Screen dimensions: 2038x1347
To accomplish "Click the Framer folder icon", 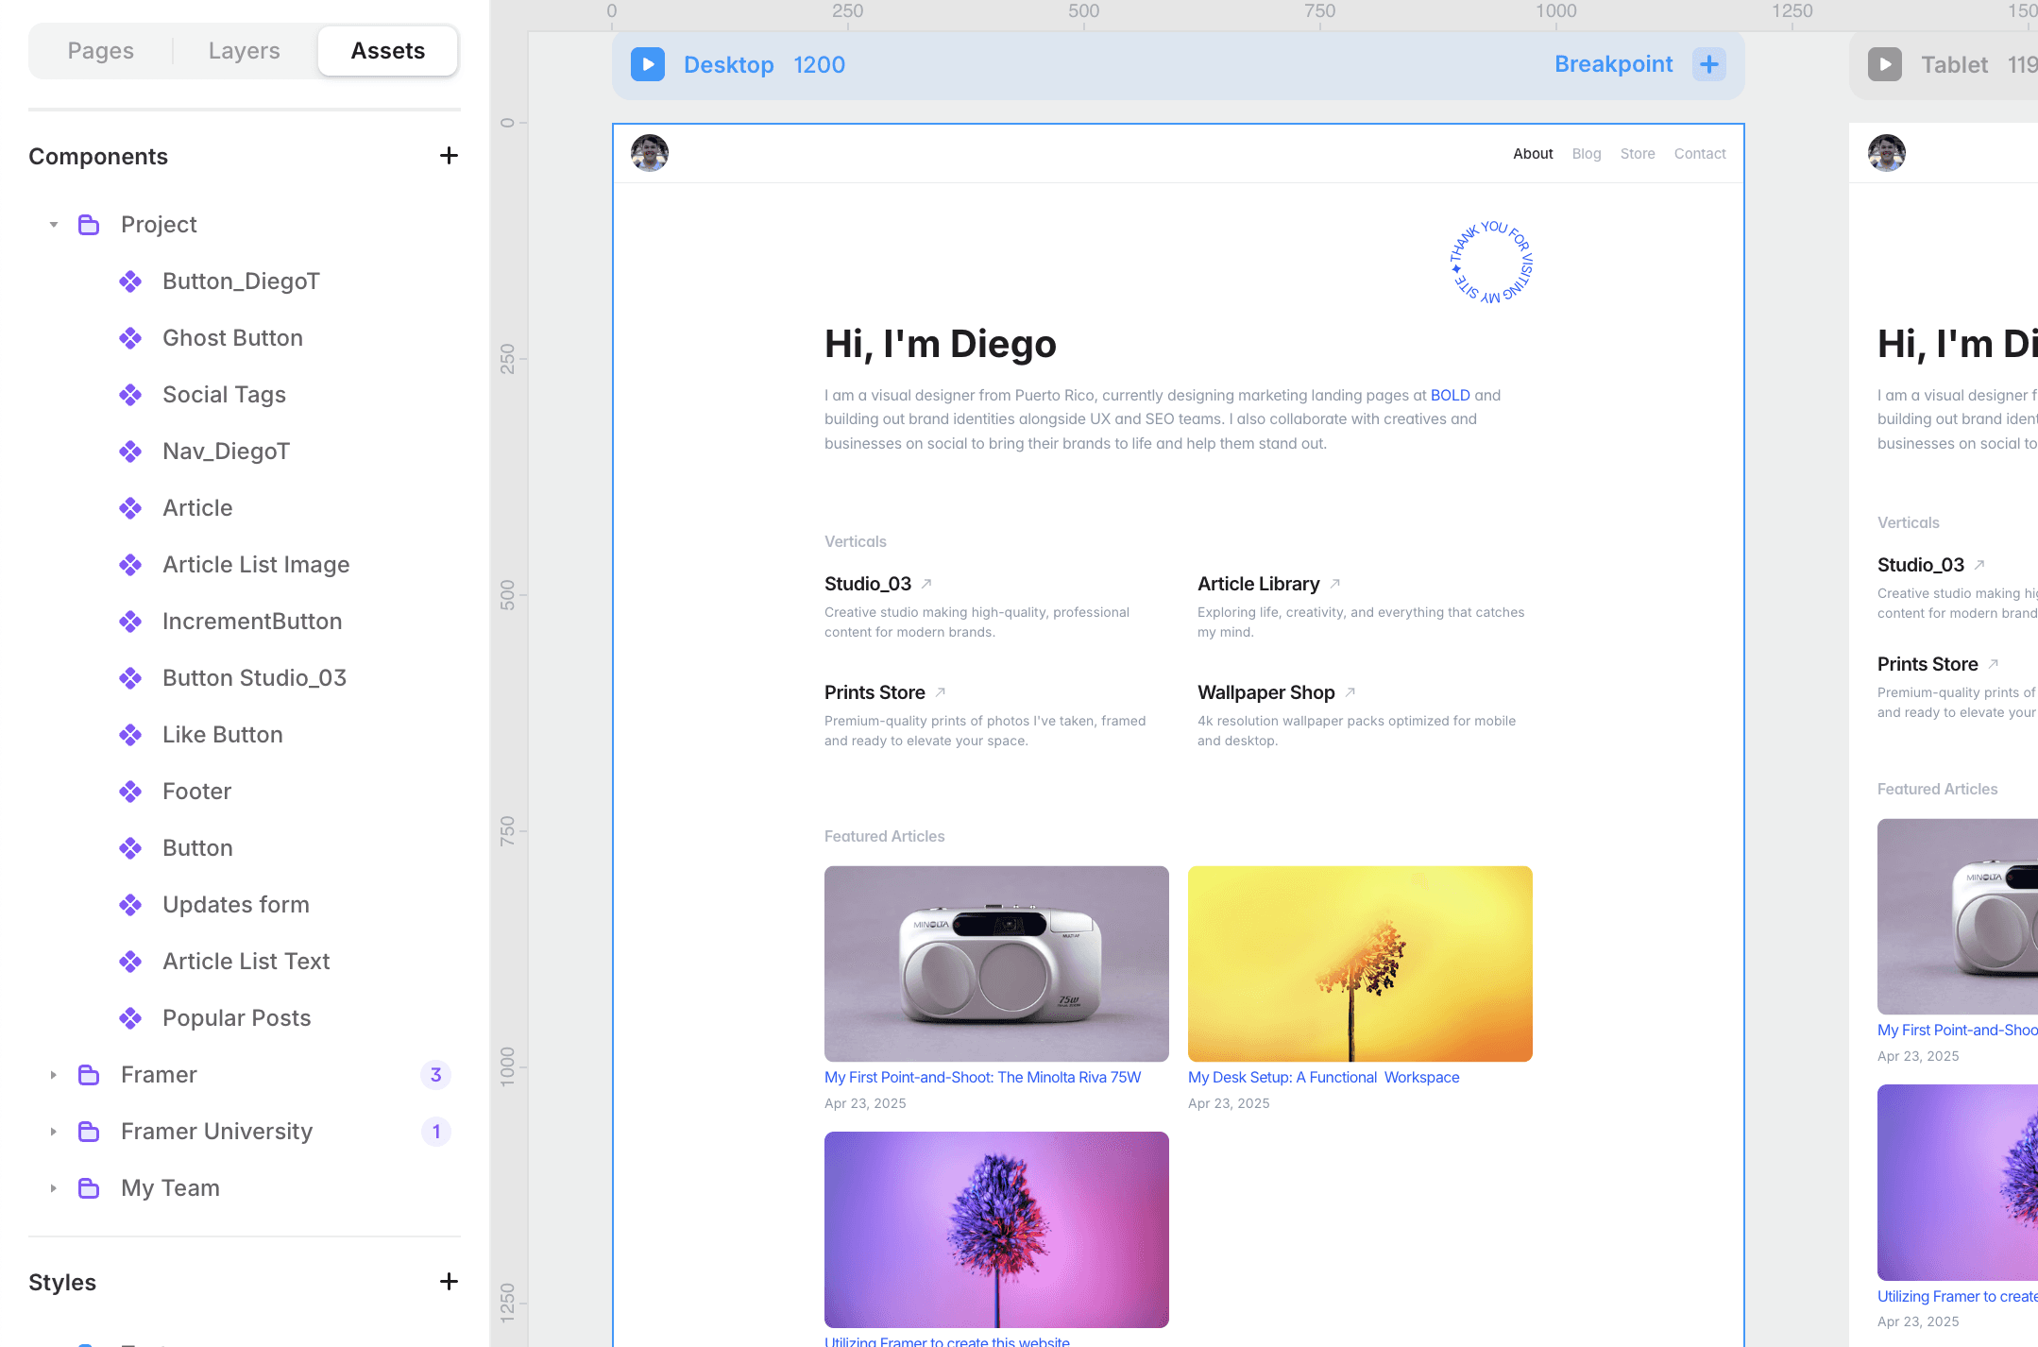I will 89,1075.
